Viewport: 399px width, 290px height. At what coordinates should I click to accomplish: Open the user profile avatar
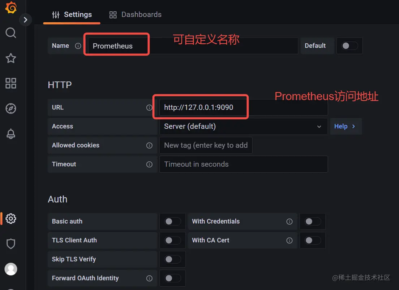pyautogui.click(x=11, y=269)
